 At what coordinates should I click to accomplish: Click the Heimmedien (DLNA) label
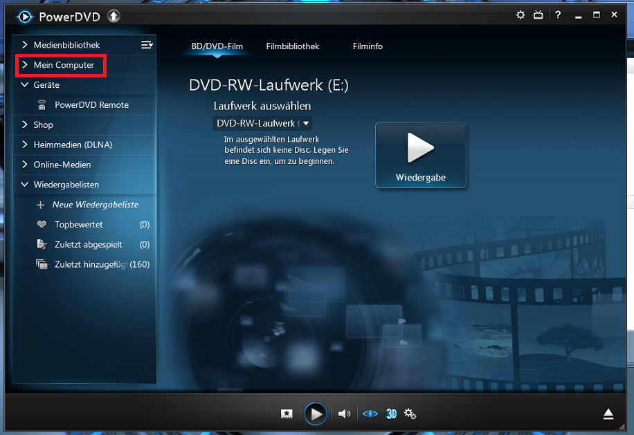pyautogui.click(x=73, y=145)
